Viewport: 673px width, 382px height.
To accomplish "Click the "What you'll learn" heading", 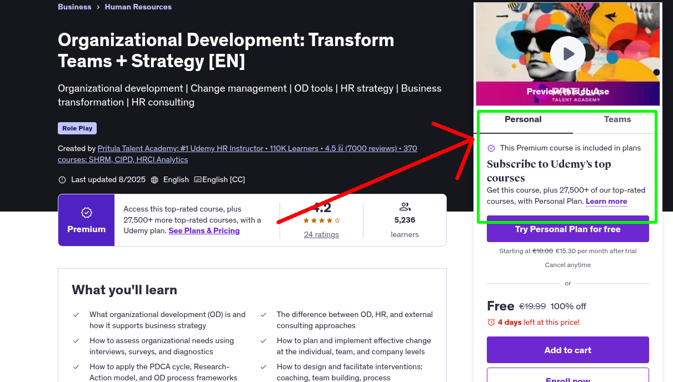I will pyautogui.click(x=124, y=290).
